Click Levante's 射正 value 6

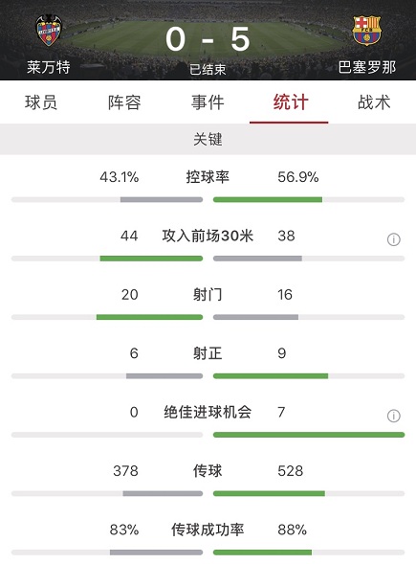coord(134,353)
